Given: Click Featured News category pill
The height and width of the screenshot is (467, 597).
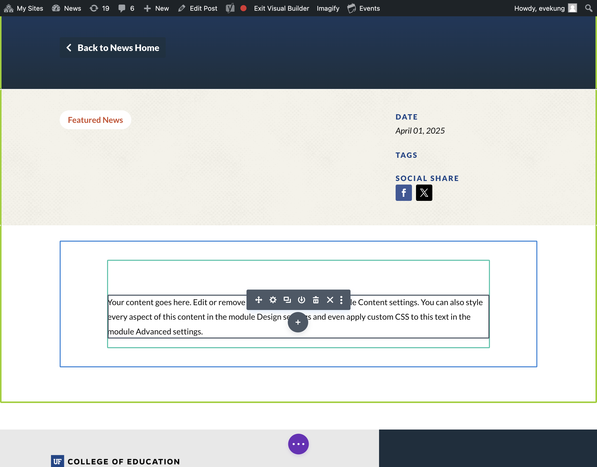Looking at the screenshot, I should pos(95,120).
